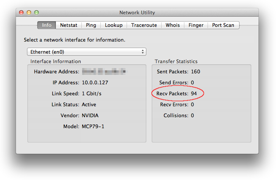The image size is (276, 180).
Task: Open the Port Scan tab
Action: pos(223,25)
